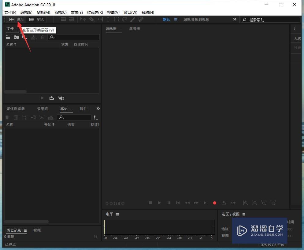Viewport: 304px width, 250px height.
Task: Click the 文件 panel search box
Action: (x=73, y=37)
